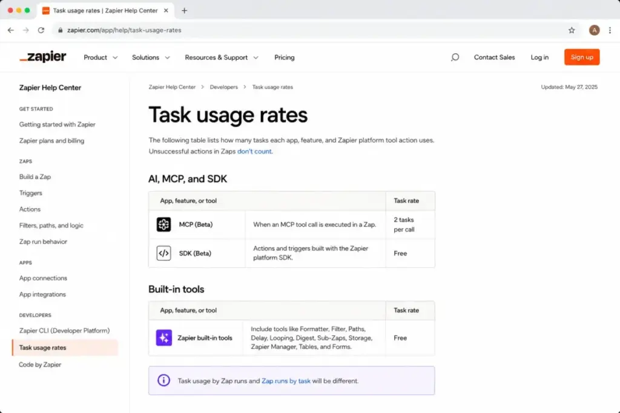Click the MCP (Beta) app icon

click(163, 224)
